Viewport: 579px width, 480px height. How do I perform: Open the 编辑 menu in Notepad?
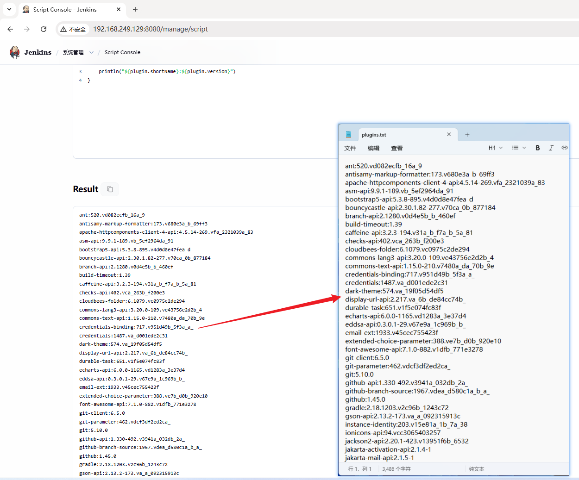tap(373, 148)
